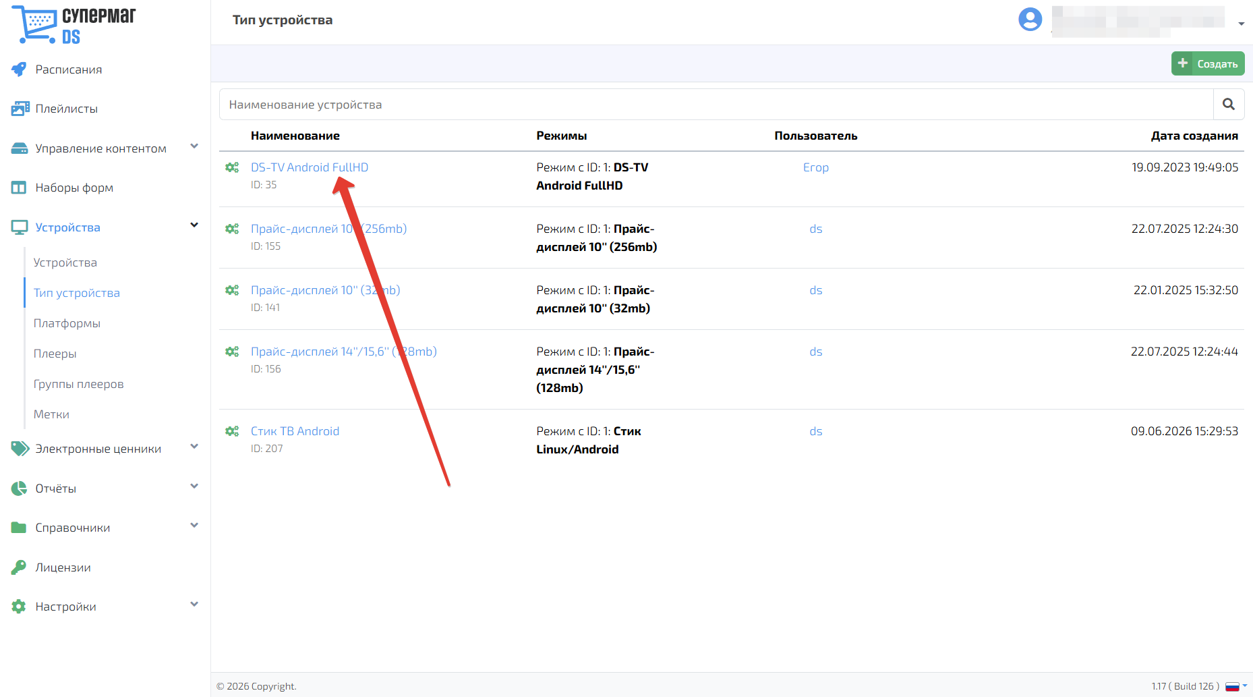This screenshot has width=1253, height=697.
Task: Click the user avatar icon
Action: 1030,19
